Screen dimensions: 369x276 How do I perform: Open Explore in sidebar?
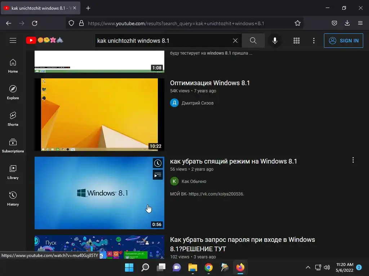point(13,92)
